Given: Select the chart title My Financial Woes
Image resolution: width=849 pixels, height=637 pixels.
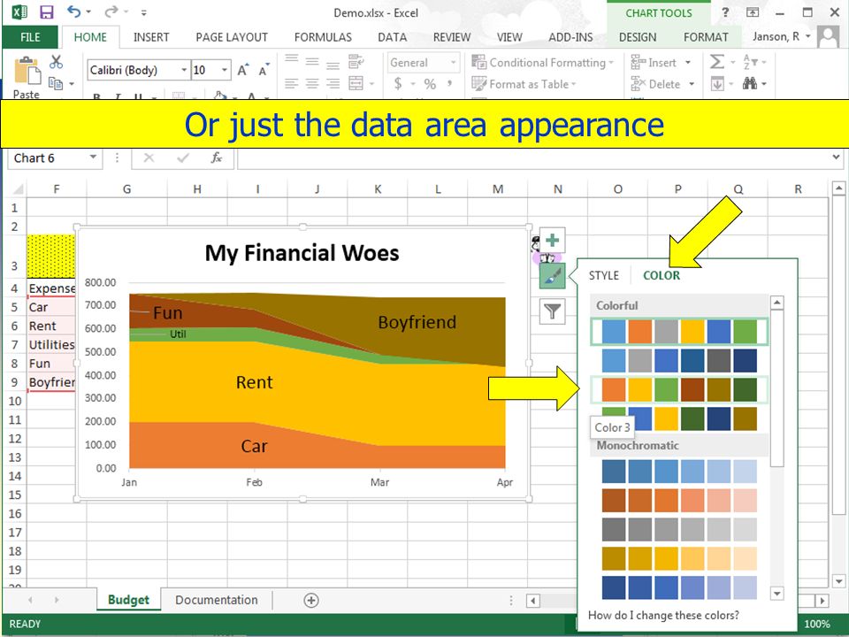Looking at the screenshot, I should 302,253.
